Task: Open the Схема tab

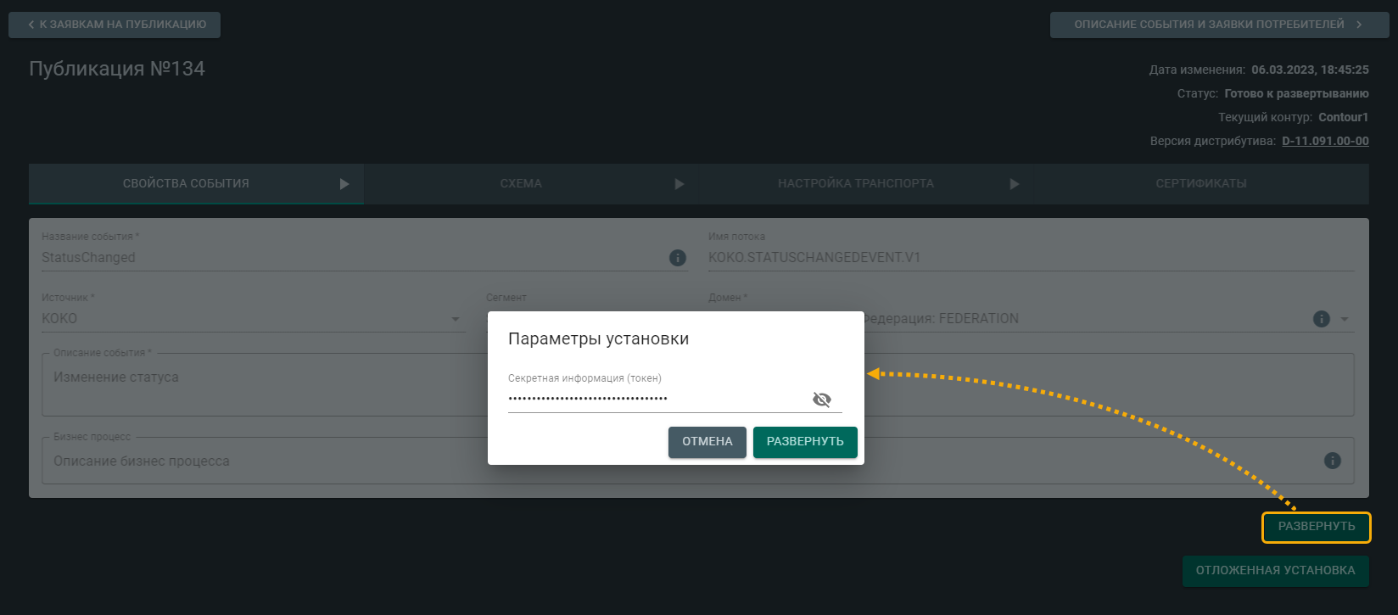Action: coord(520,184)
